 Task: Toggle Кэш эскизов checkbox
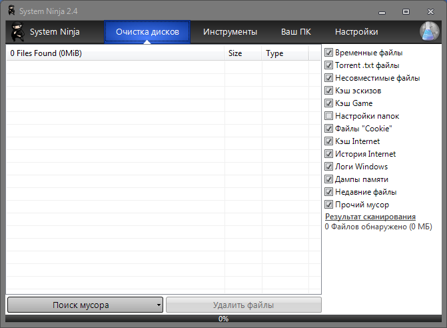coord(328,91)
